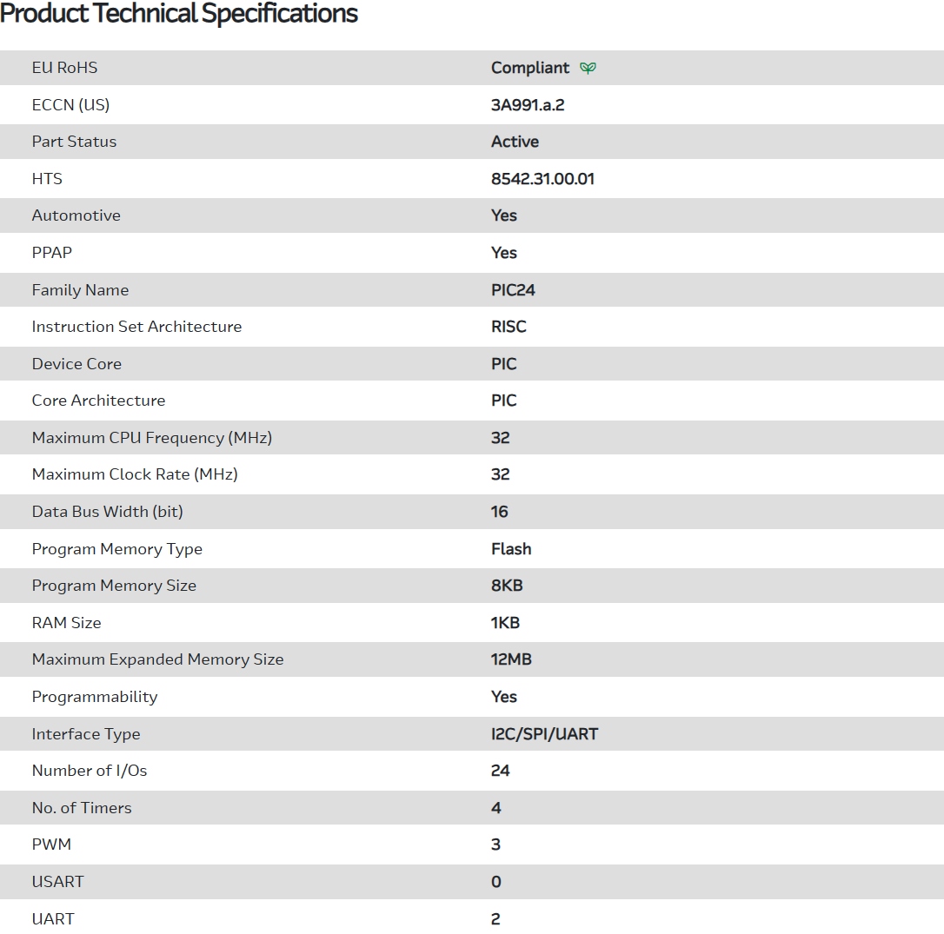
Task: Select the I2C/SPI/UART interface type value
Action: click(x=544, y=734)
